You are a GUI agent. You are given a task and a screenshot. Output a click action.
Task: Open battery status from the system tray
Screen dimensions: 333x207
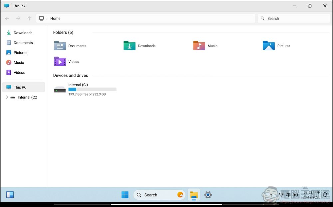[x=296, y=195]
